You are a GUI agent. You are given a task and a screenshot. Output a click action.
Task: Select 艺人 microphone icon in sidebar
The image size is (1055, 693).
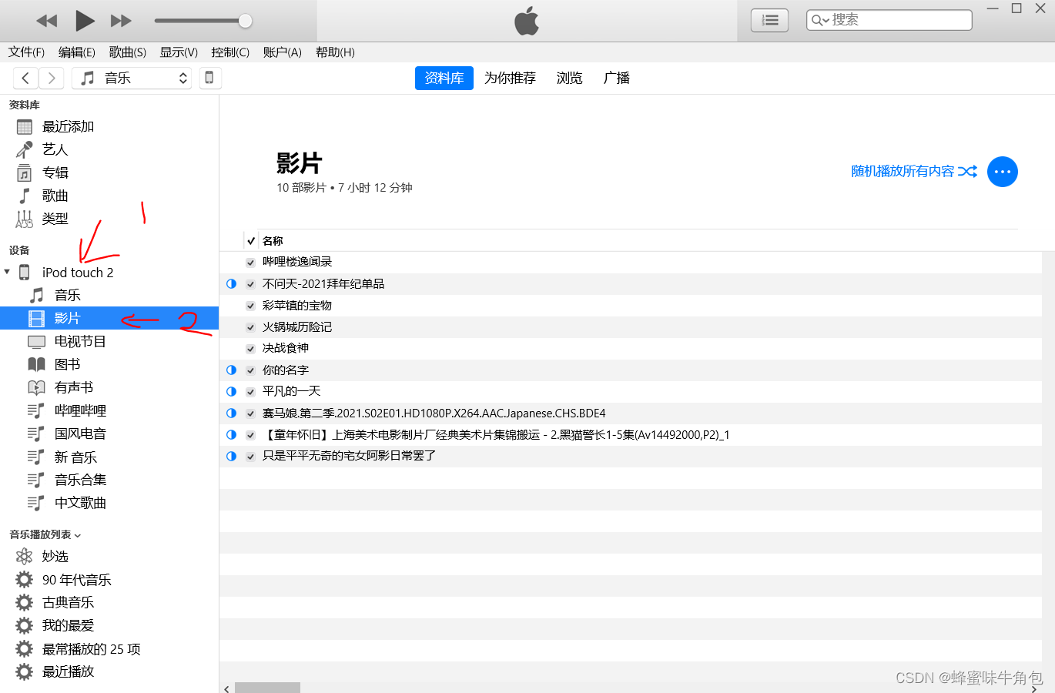25,149
